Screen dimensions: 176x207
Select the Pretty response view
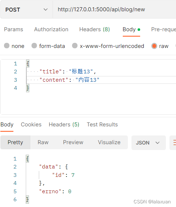16,142
